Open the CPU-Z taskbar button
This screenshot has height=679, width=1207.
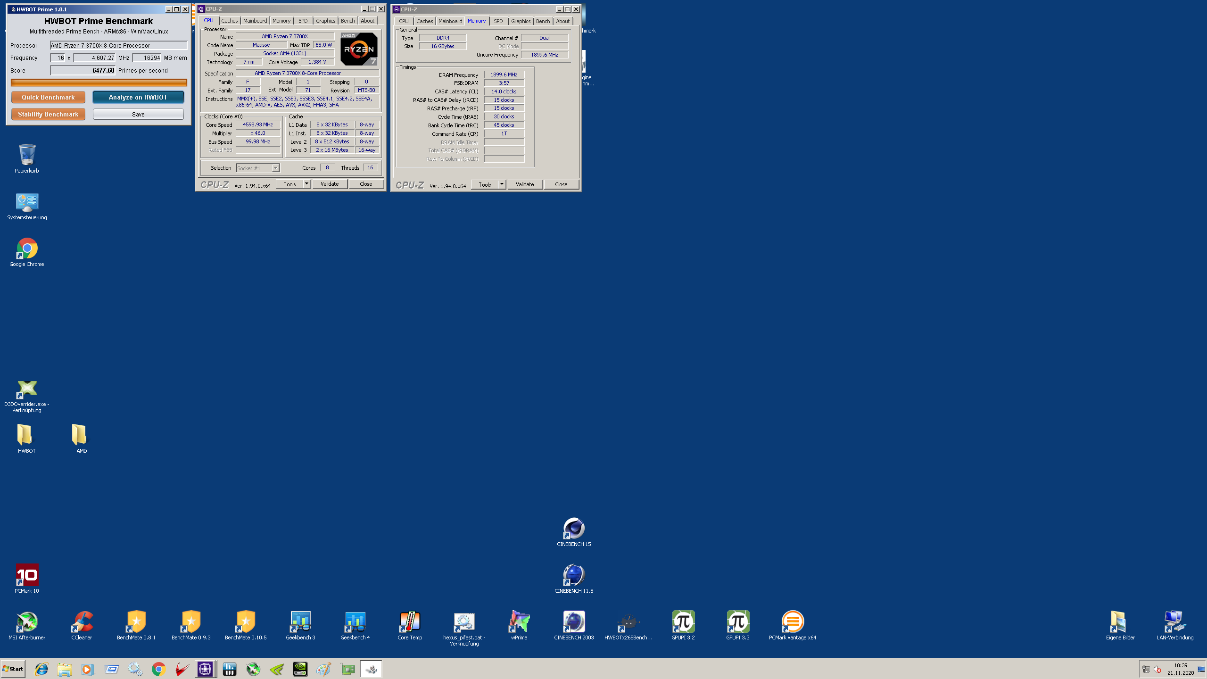(x=205, y=669)
